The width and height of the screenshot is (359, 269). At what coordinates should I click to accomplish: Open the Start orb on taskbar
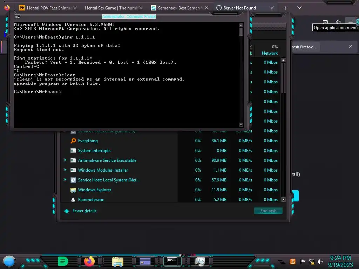click(x=9, y=261)
